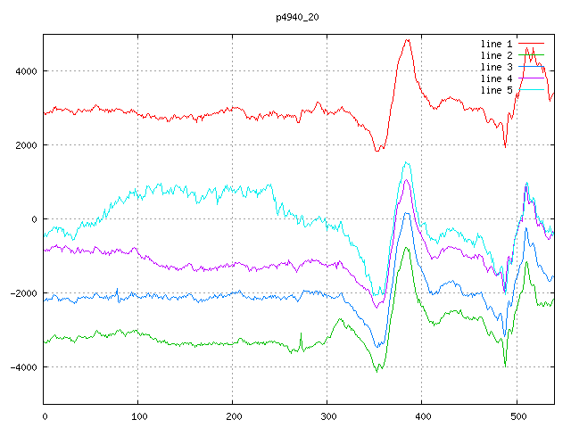
Task: Click the y-axis label -4000
Action: pyautogui.click(x=24, y=367)
